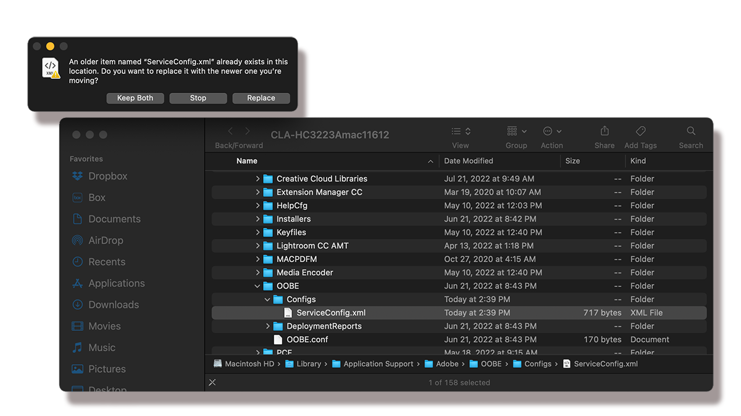741x416 pixels.
Task: Open the Group dropdown in toolbar
Action: [517, 131]
